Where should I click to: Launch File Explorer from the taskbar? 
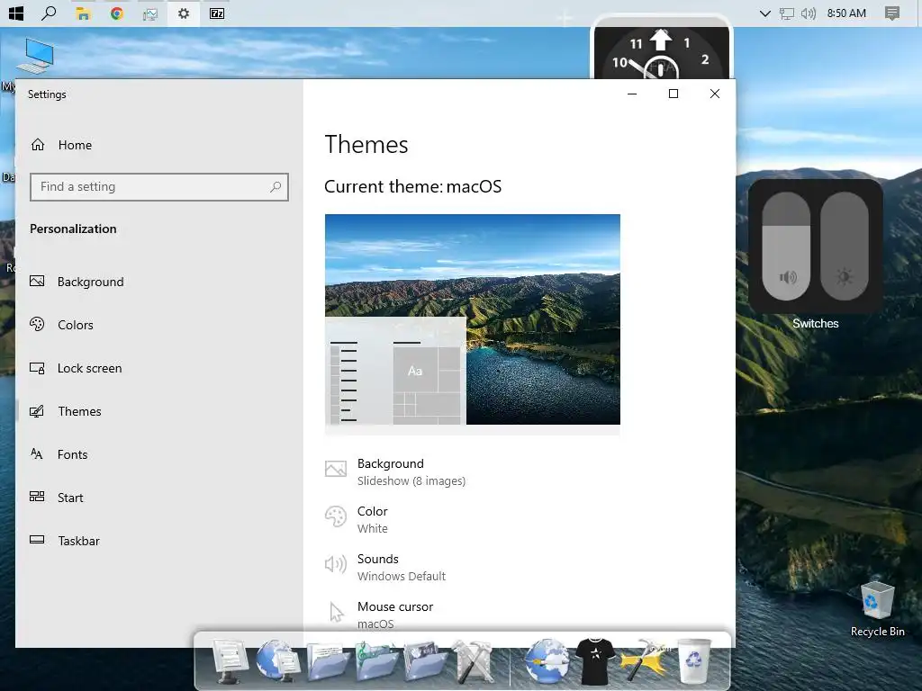tap(83, 13)
